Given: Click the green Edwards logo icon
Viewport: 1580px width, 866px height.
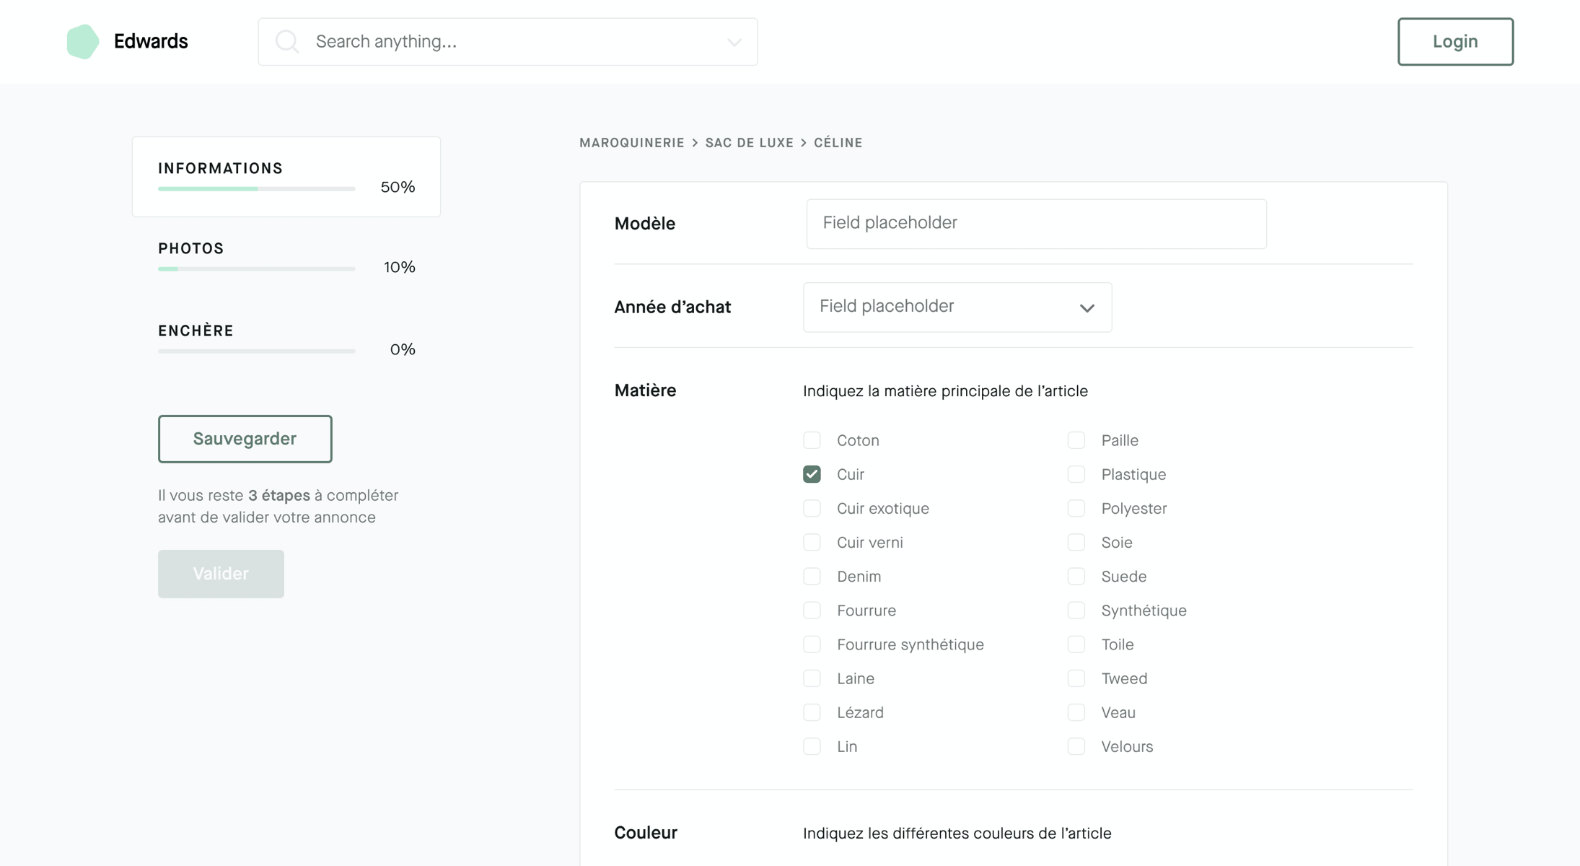Looking at the screenshot, I should click(83, 42).
